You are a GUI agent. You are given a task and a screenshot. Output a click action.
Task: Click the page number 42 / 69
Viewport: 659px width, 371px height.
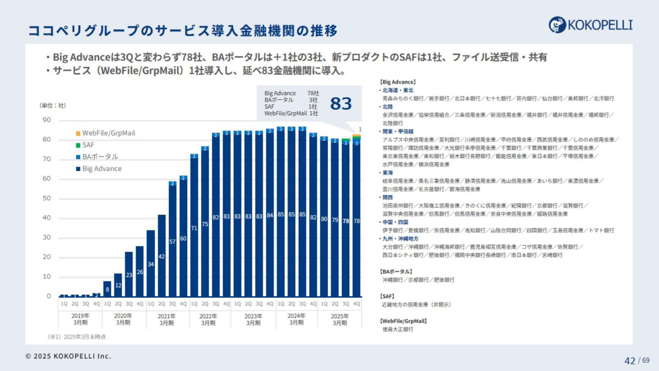pos(637,361)
